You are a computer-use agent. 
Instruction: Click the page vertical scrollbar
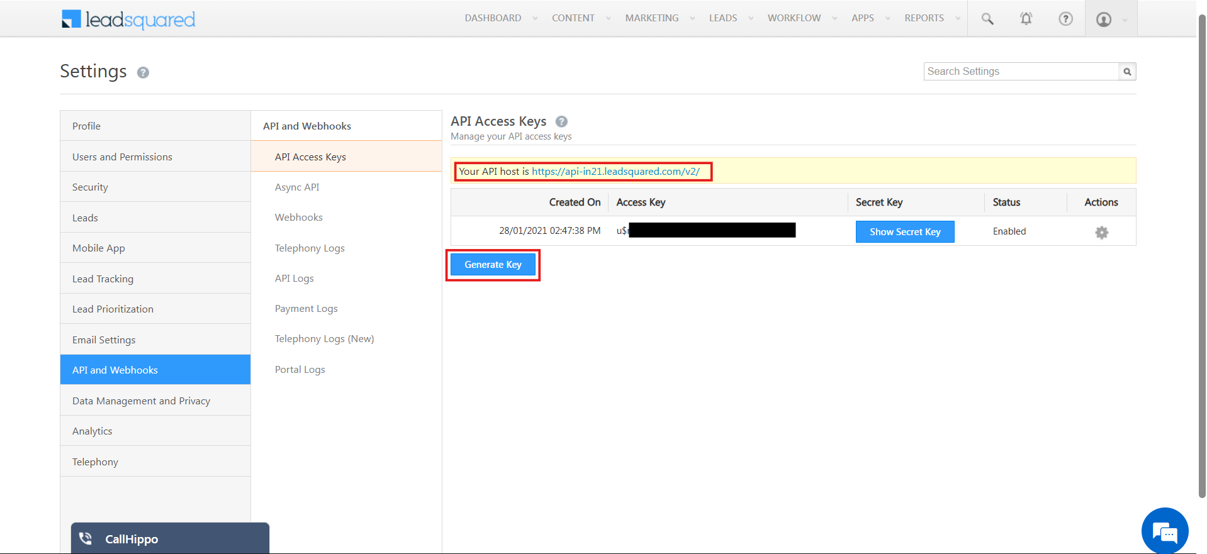(1201, 258)
